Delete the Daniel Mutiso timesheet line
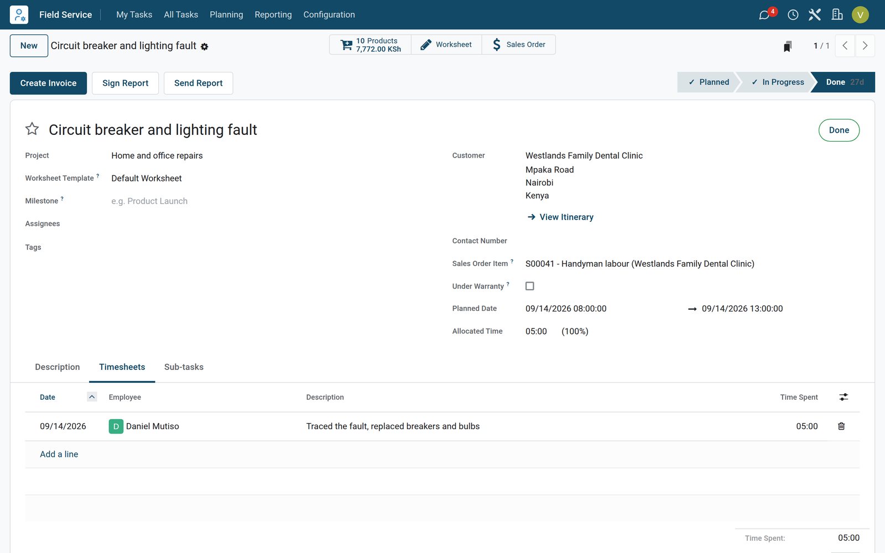The image size is (885, 553). point(841,426)
